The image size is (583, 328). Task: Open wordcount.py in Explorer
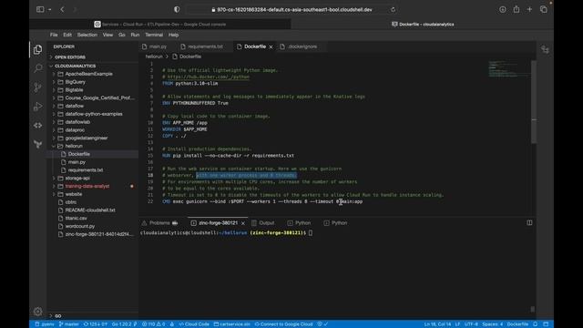pos(79,226)
